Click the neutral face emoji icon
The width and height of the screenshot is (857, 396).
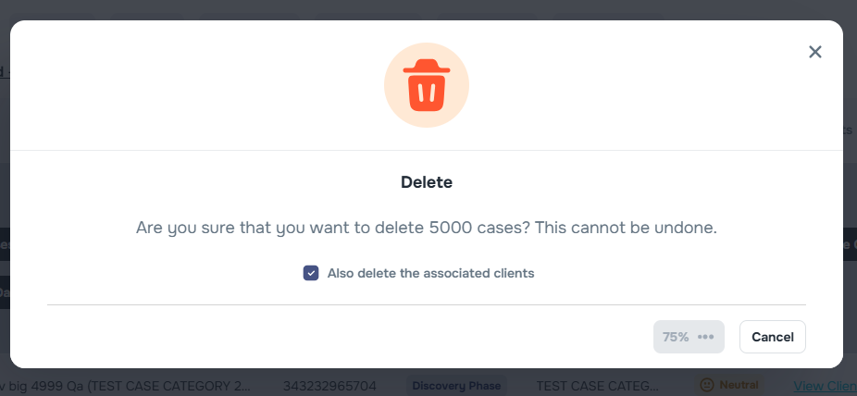[x=707, y=385]
